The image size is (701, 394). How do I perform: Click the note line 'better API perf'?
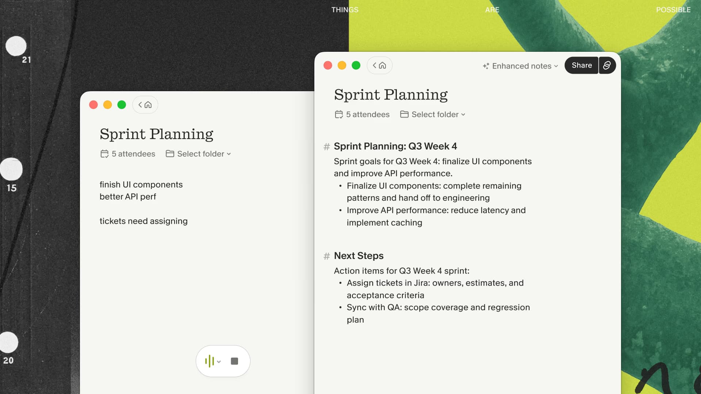[x=128, y=197]
